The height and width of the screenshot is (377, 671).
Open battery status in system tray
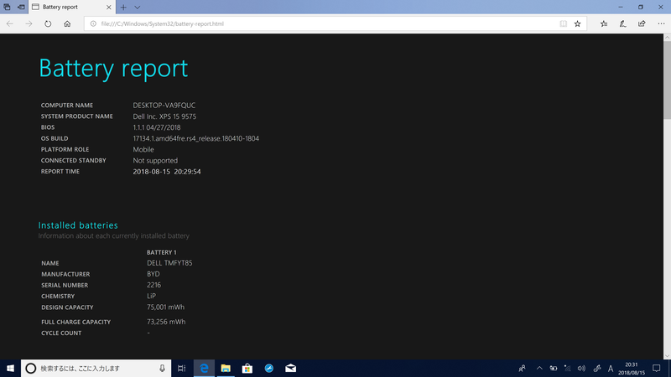pyautogui.click(x=554, y=368)
